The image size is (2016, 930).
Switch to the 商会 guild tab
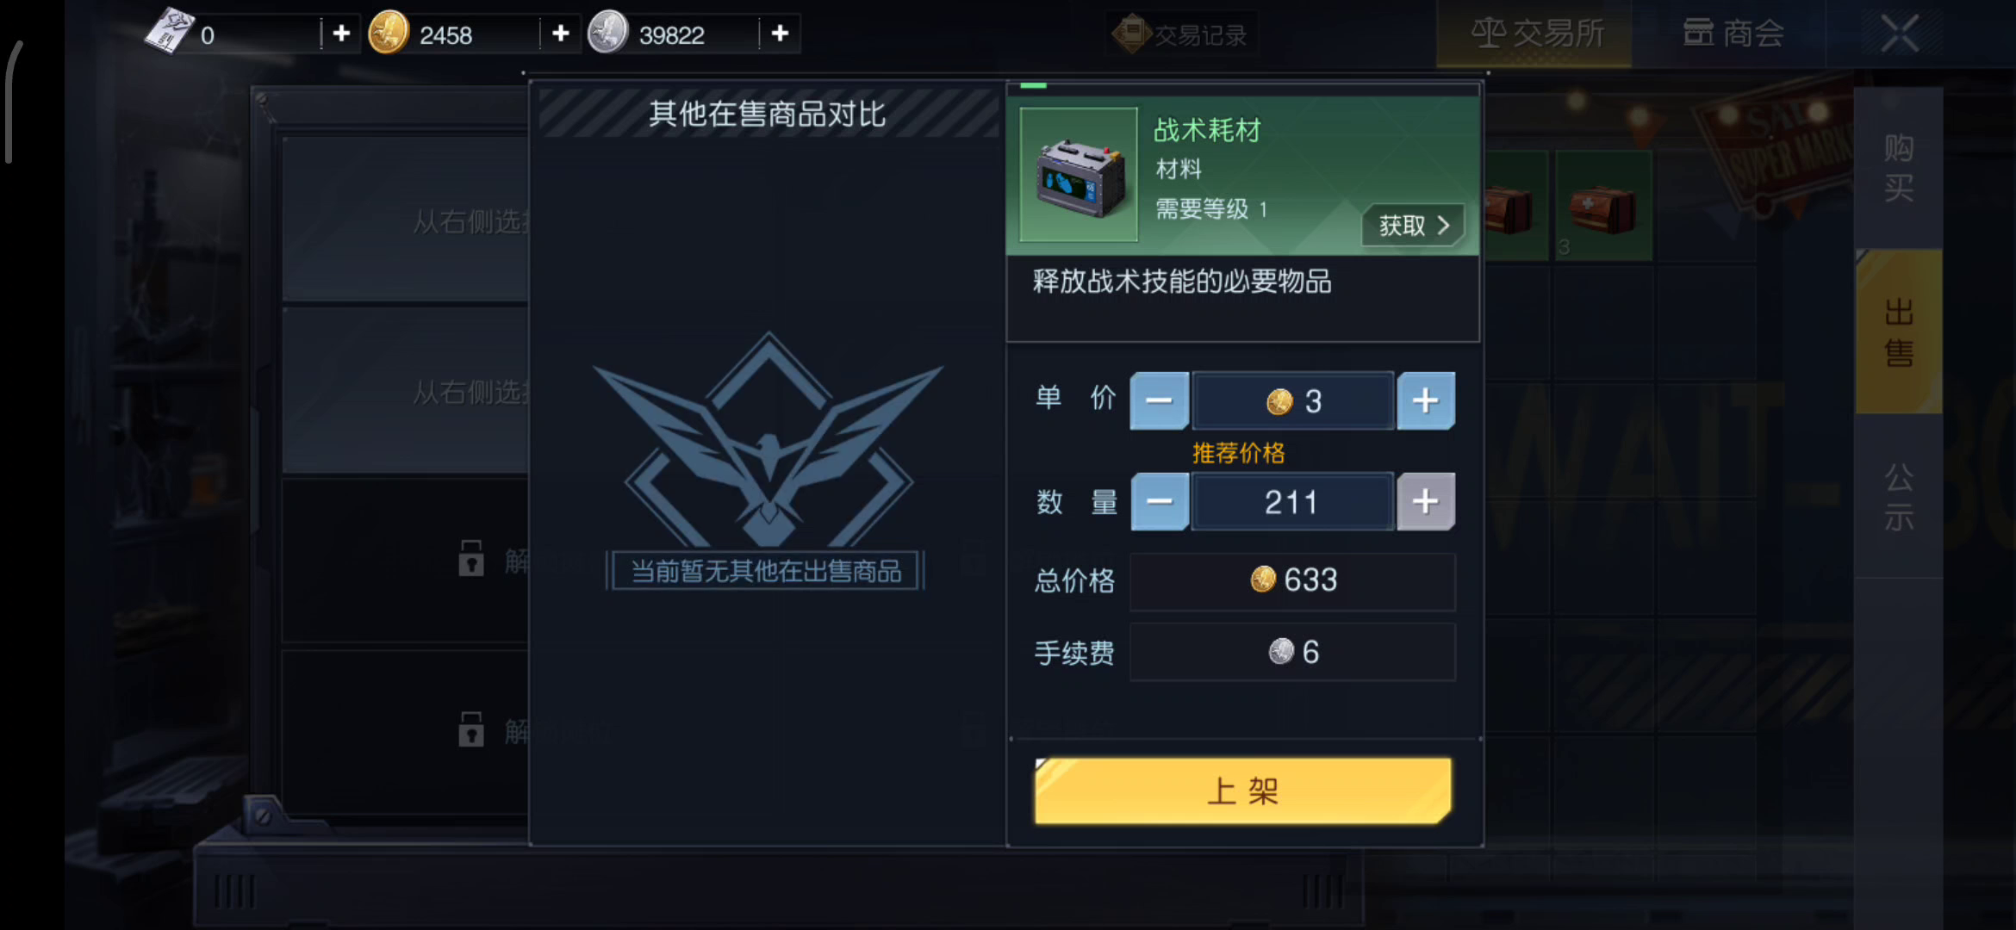(x=1733, y=34)
